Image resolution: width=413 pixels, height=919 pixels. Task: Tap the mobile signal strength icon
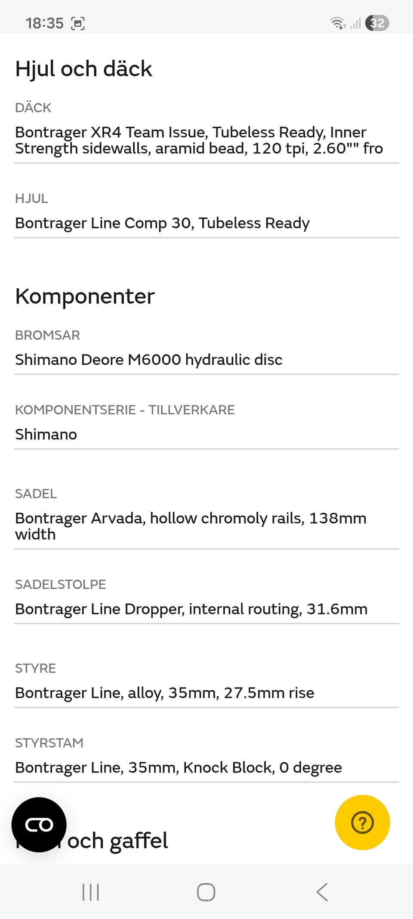pos(355,23)
